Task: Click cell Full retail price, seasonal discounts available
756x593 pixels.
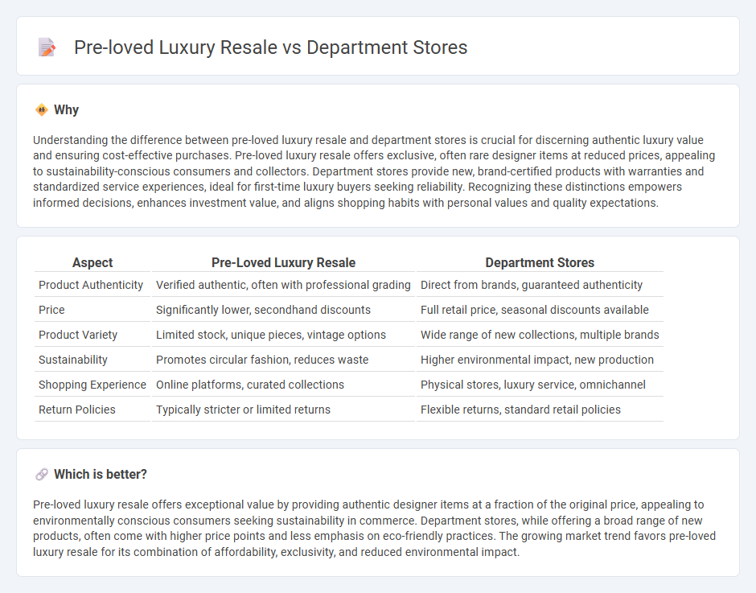Action: point(540,310)
